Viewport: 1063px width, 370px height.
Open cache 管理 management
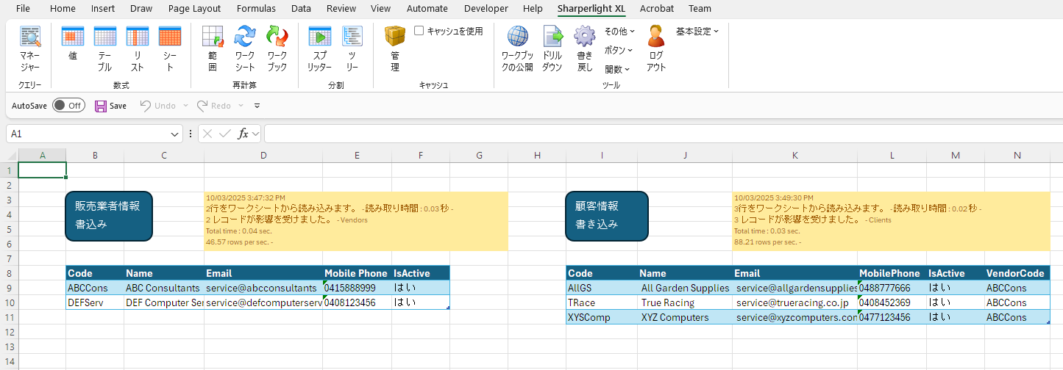(x=395, y=49)
